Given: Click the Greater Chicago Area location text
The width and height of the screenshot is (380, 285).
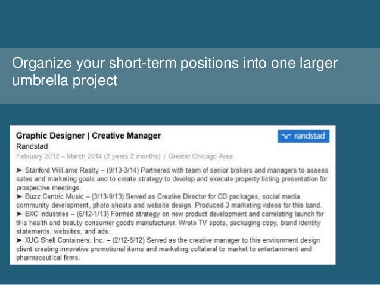Looking at the screenshot, I should pos(200,157).
